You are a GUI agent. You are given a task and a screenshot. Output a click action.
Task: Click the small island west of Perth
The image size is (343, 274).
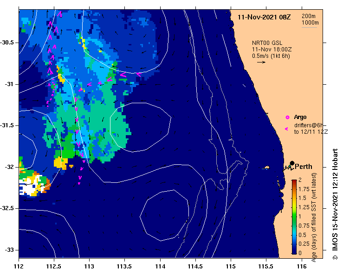[266, 168]
